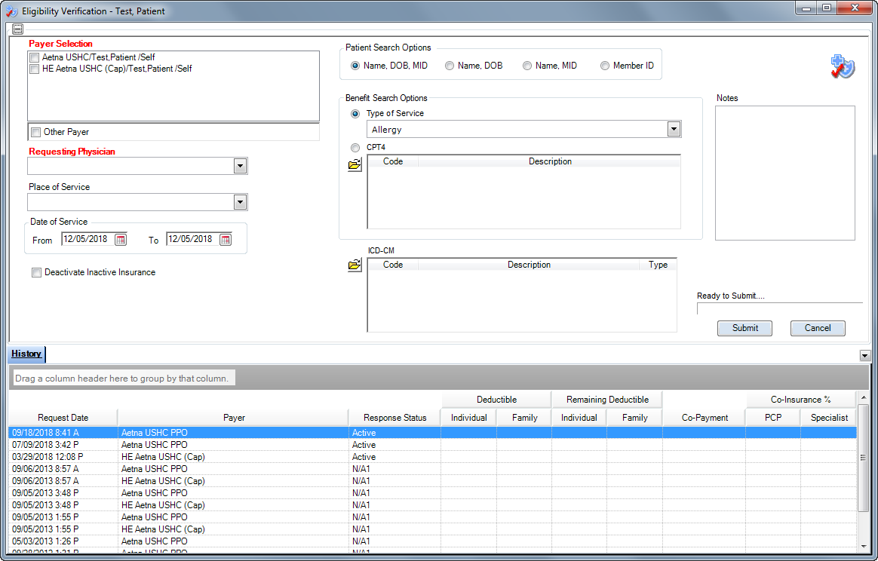
Task: Click the Eligibility Verification window title icon
Action: (x=11, y=11)
